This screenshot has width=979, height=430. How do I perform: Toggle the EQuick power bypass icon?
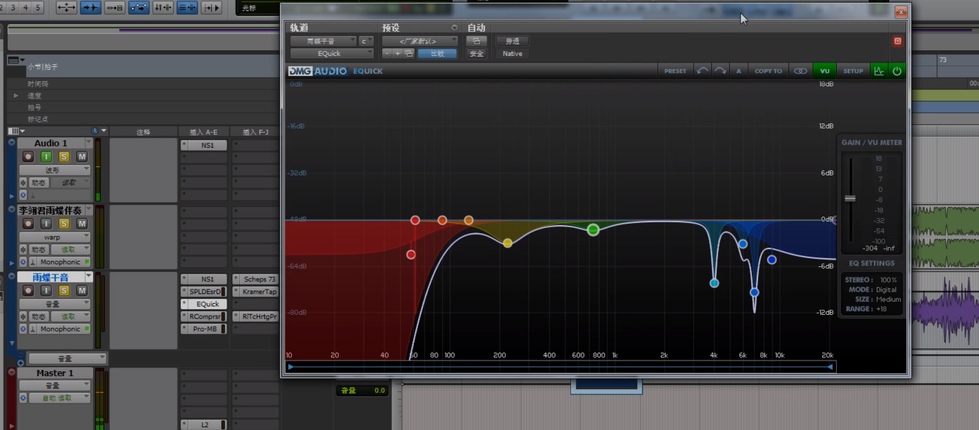click(x=897, y=71)
